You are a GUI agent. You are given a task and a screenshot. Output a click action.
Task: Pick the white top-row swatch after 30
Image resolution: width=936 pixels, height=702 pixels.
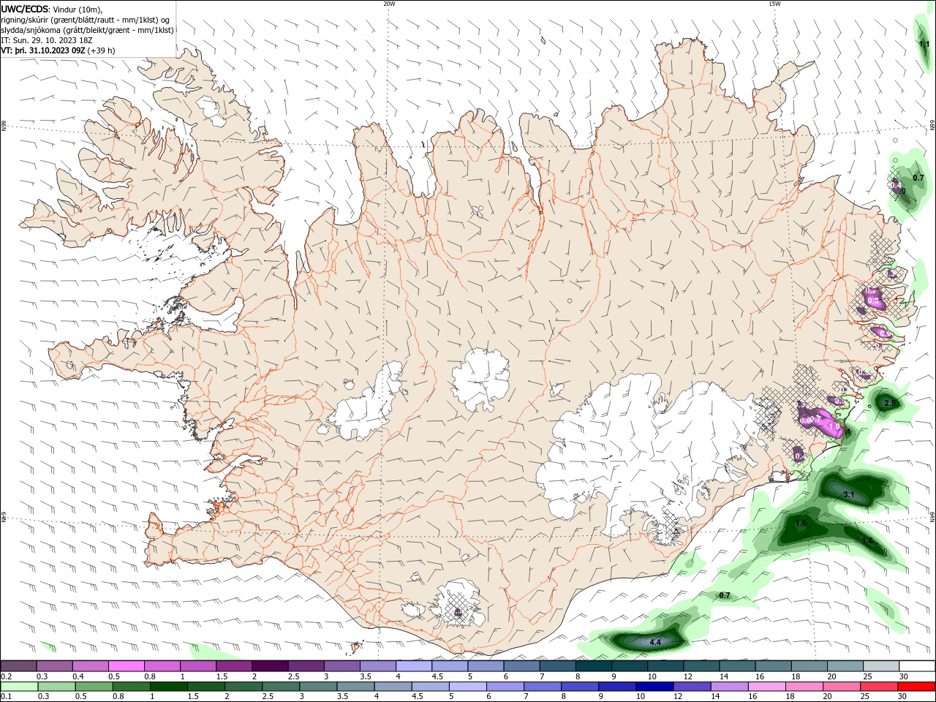coord(916,665)
